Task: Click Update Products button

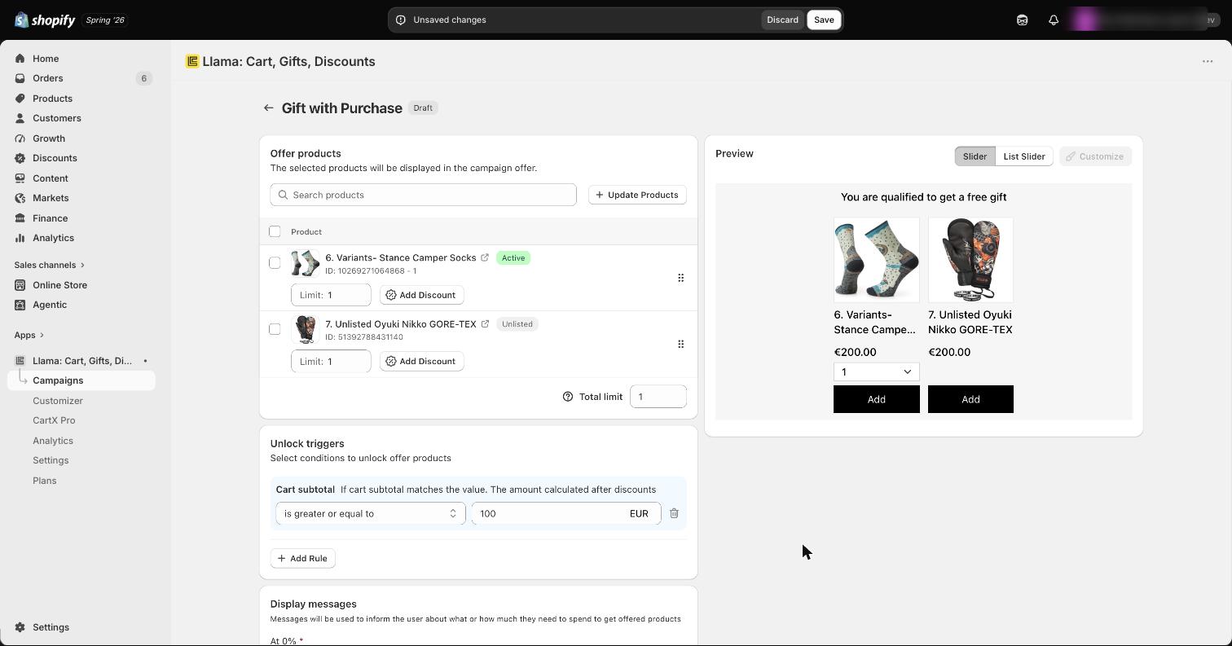Action: point(637,195)
